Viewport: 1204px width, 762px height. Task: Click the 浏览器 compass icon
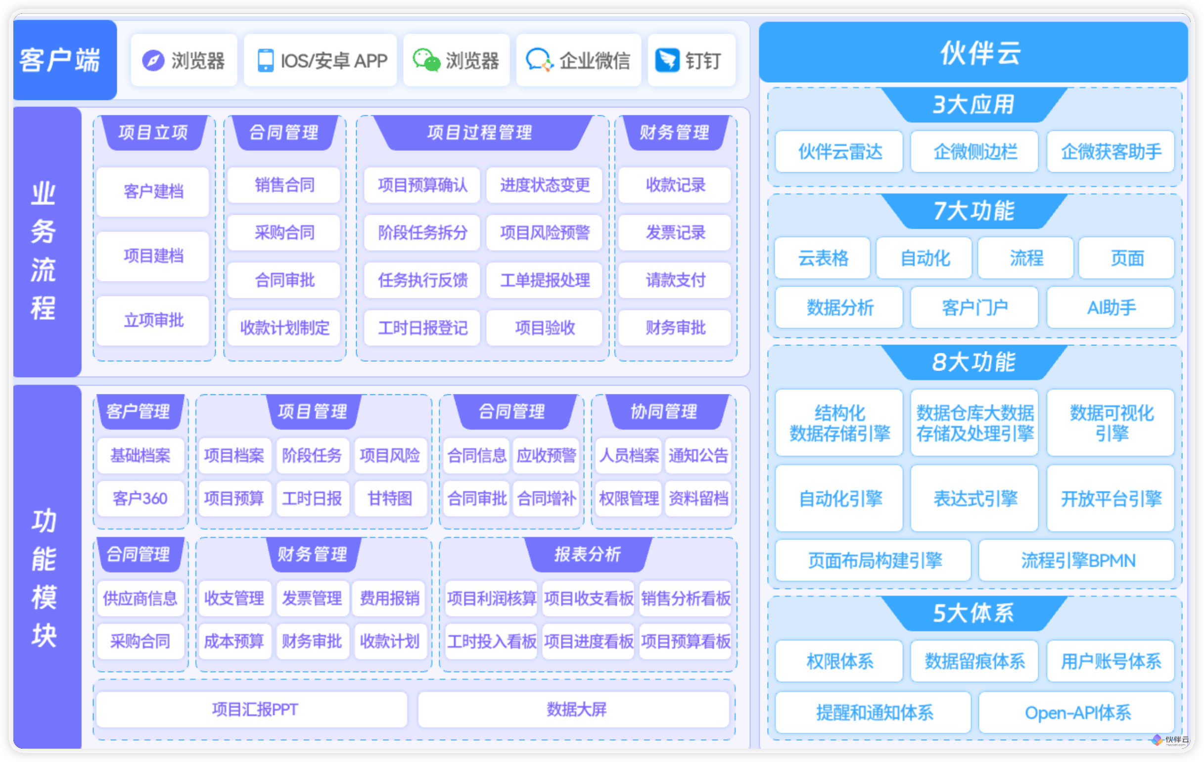154,60
